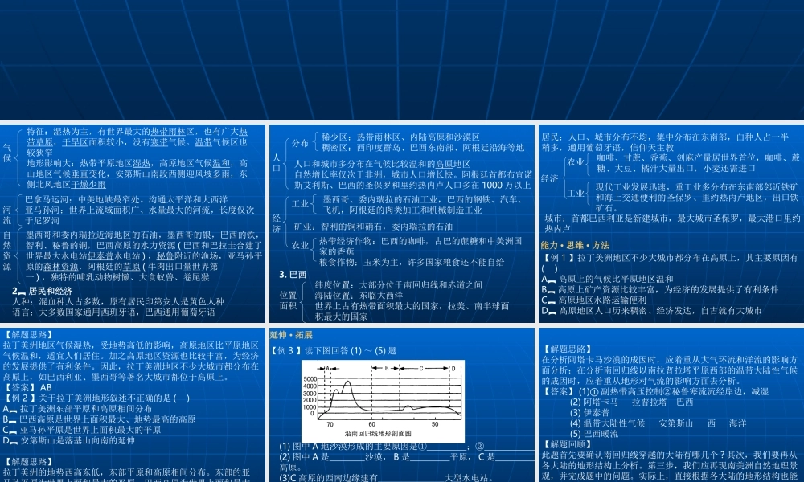Click the line 【例3】读下图回答(1)~(5)题
The image size is (804, 482).
coord(334,351)
